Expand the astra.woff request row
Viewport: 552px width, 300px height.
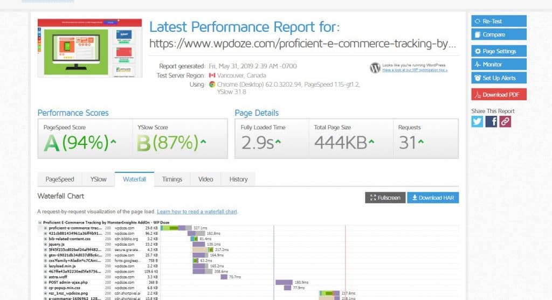click(45, 277)
